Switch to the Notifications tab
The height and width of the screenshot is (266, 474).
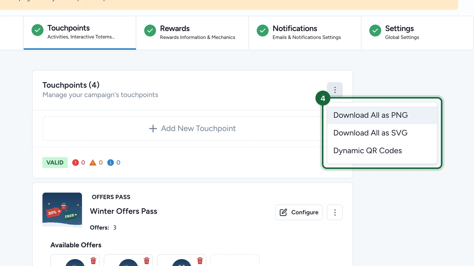coord(305,33)
